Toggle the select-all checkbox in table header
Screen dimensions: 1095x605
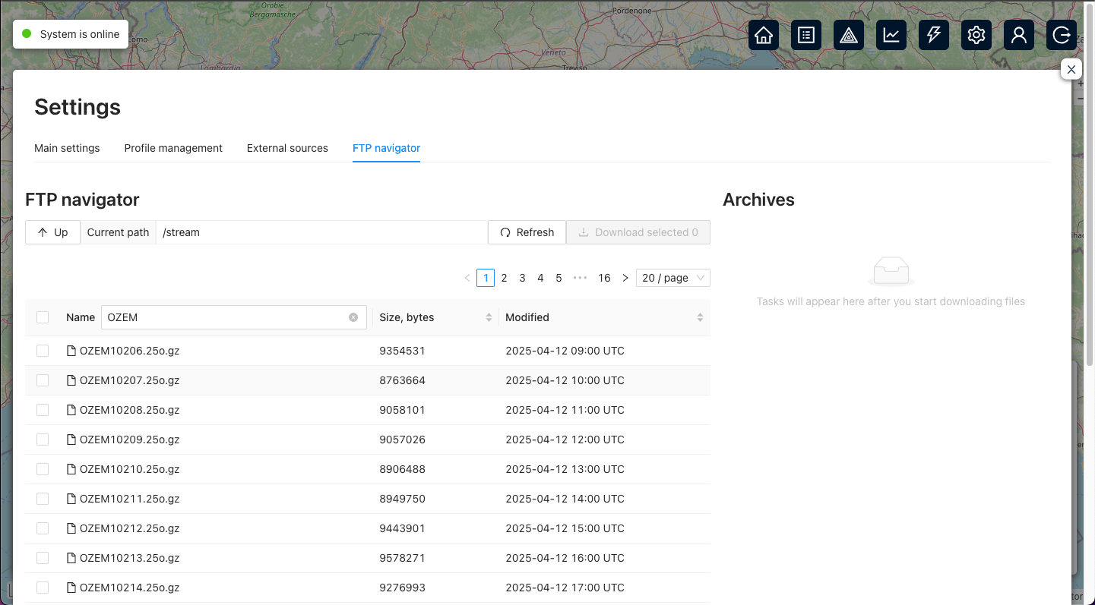pos(43,317)
